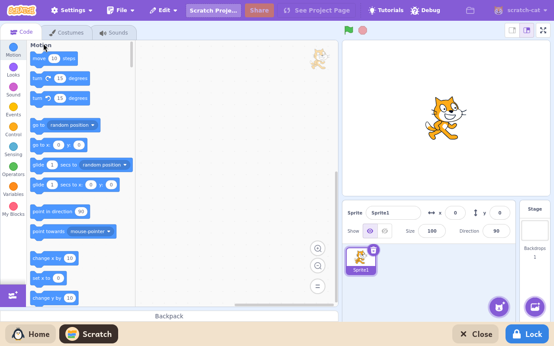554x346 pixels.
Task: Switch to the small stage layout
Action: tap(512, 30)
